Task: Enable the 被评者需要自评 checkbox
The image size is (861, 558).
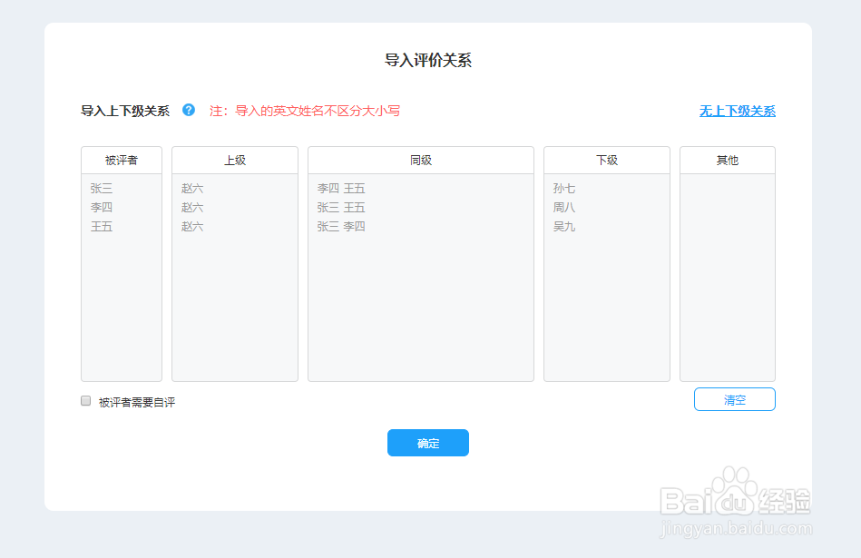Action: point(85,400)
